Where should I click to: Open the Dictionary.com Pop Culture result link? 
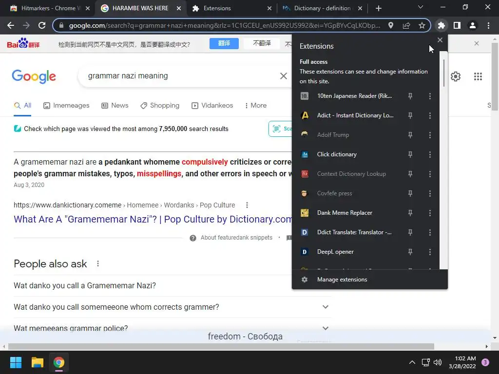click(153, 219)
